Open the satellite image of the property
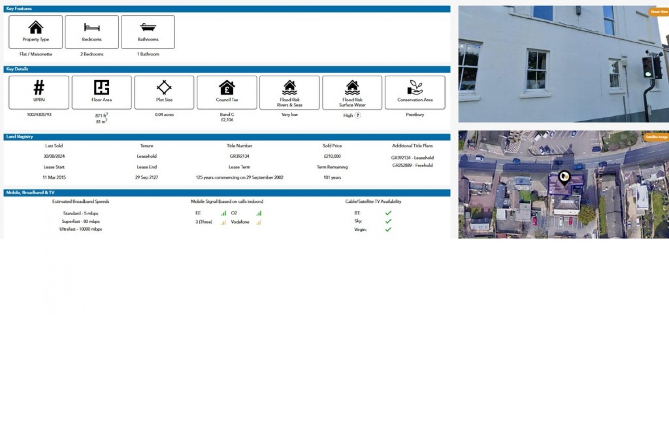Viewport: 669px width, 429px height. click(x=563, y=184)
